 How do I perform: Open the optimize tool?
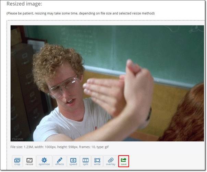(44, 161)
